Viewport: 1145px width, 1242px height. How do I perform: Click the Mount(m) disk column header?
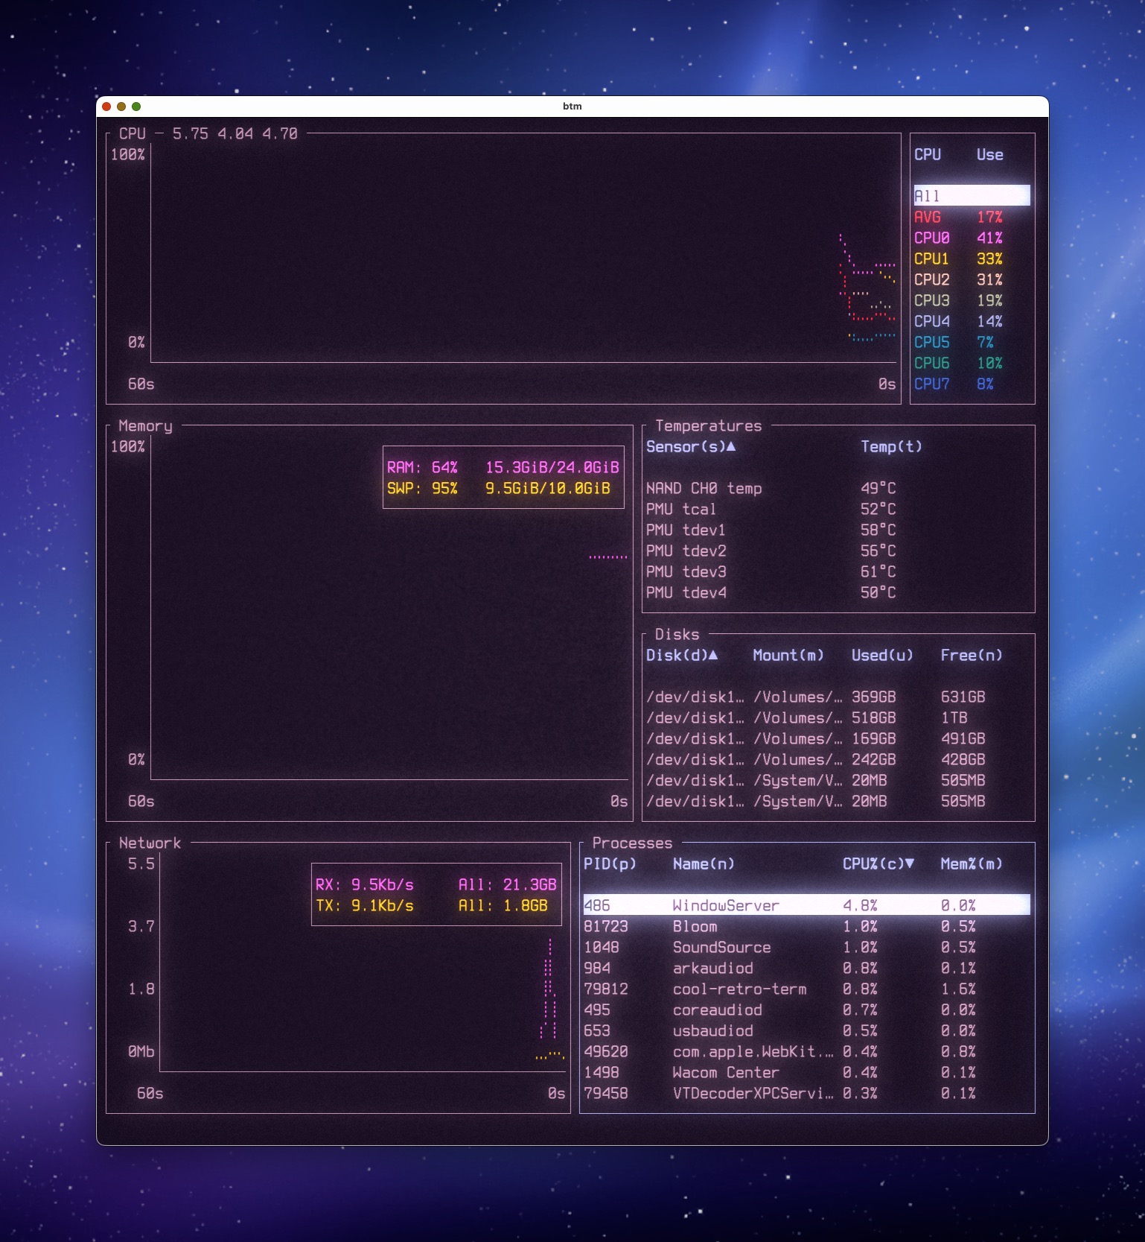click(788, 656)
